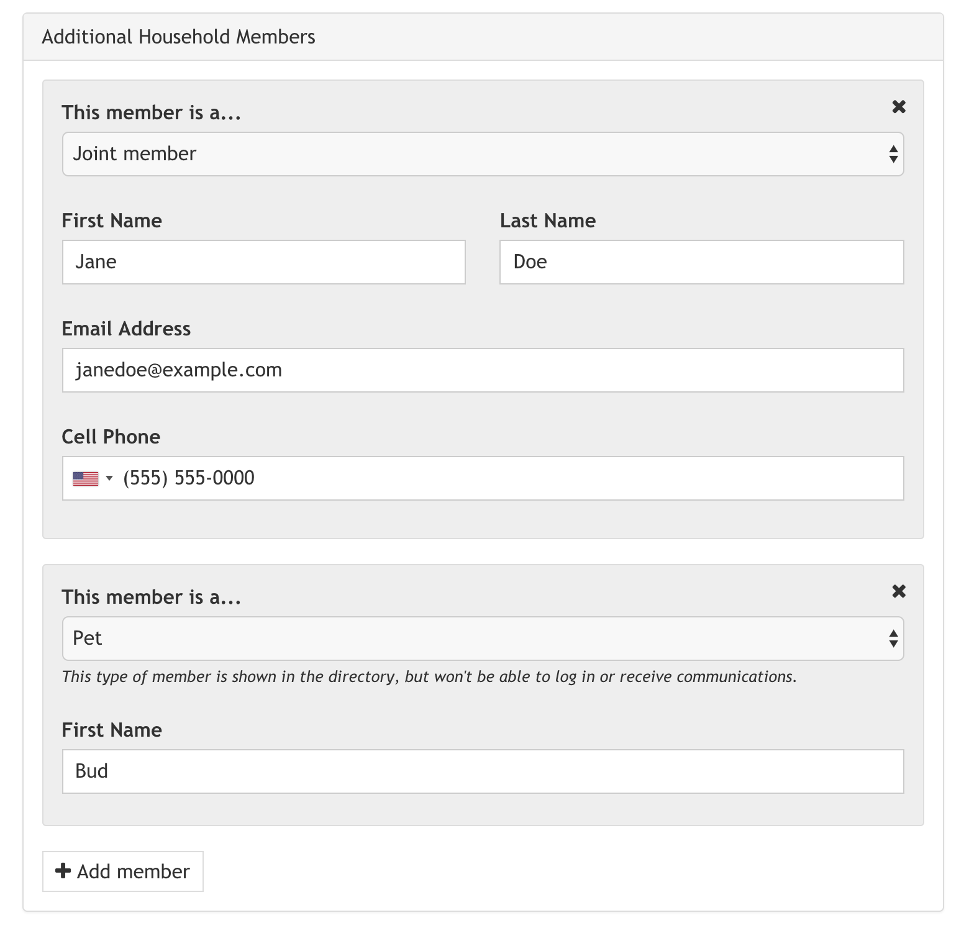Click "This member is a..." label above Pet
Image resolution: width=969 pixels, height=928 pixels.
151,597
